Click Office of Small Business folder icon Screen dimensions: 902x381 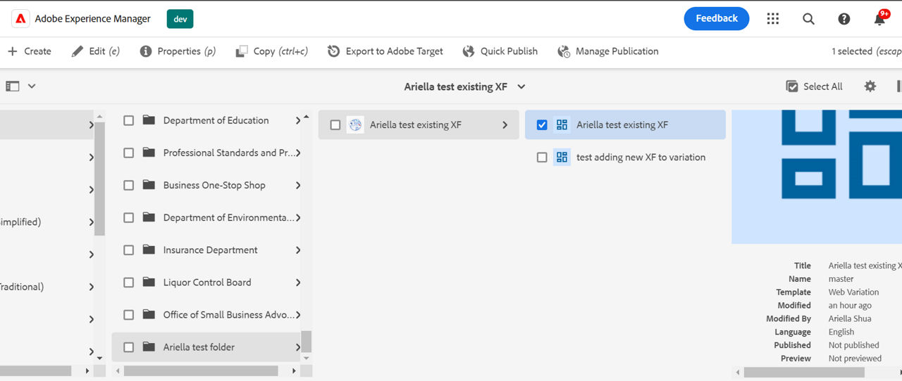click(x=149, y=314)
